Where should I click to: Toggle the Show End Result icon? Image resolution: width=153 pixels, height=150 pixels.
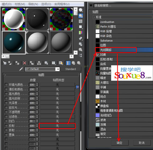pyautogui.click(x=68, y=63)
